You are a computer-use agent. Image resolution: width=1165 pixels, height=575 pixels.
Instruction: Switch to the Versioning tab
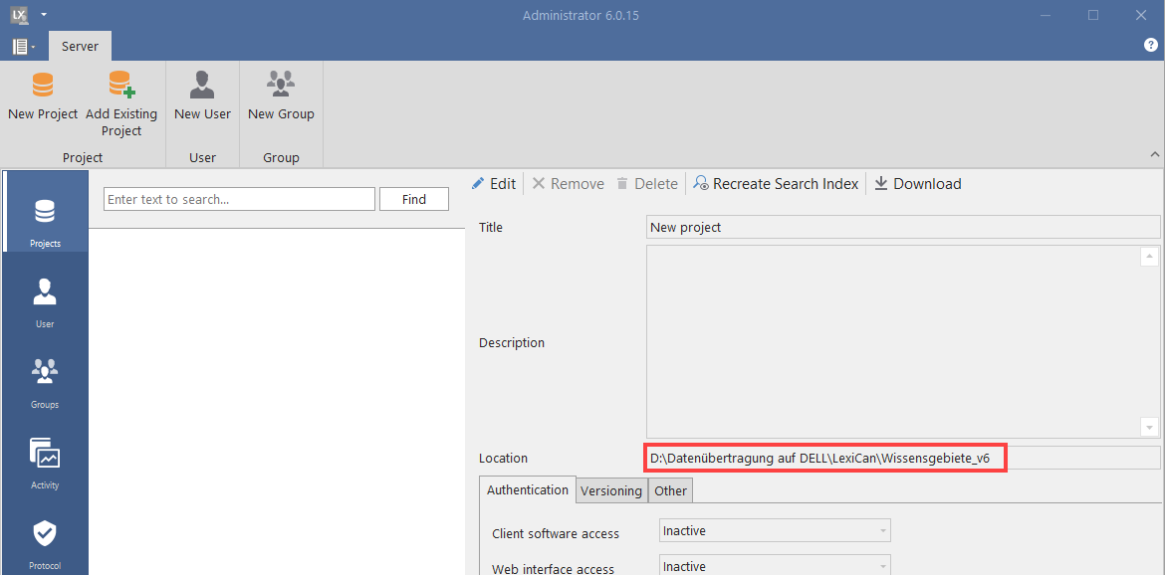click(611, 490)
